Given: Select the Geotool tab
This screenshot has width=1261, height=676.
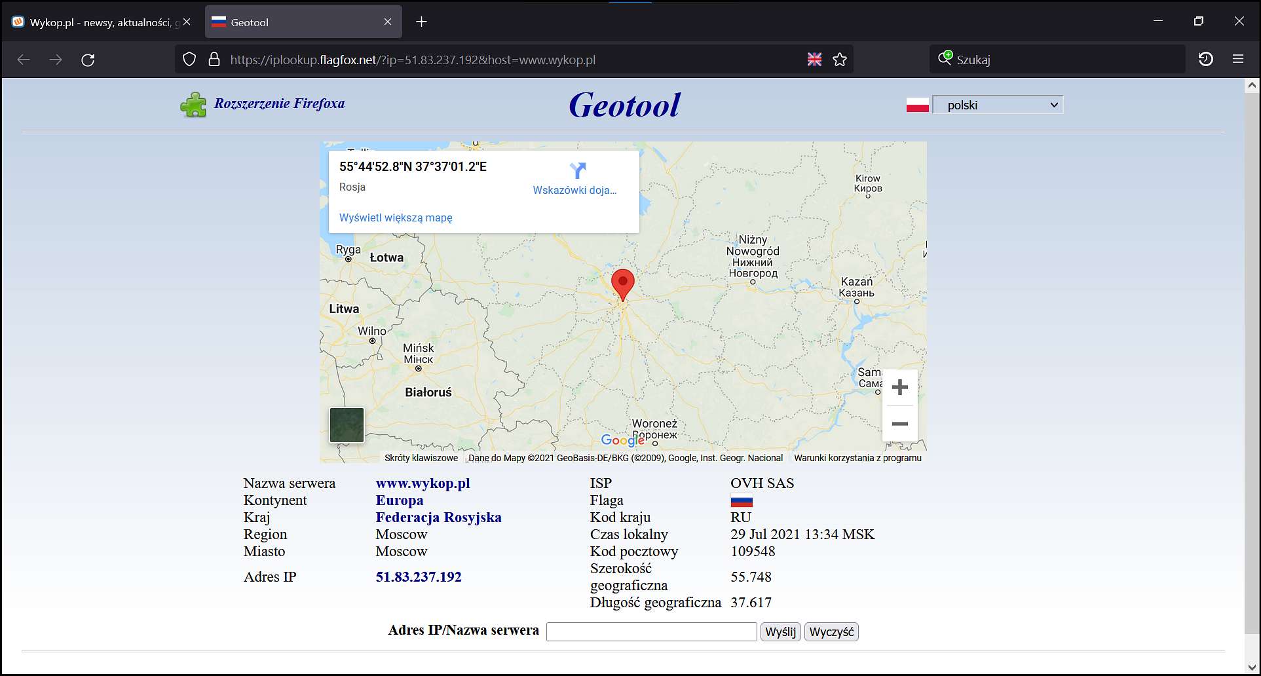Looking at the screenshot, I should coord(303,22).
